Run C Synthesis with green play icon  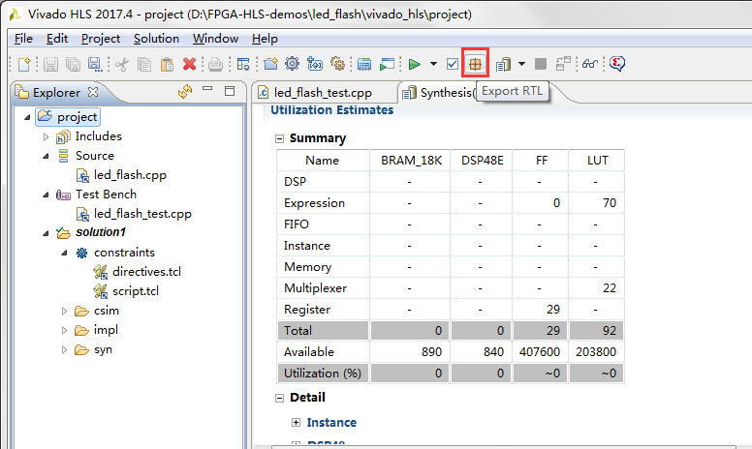tap(414, 64)
